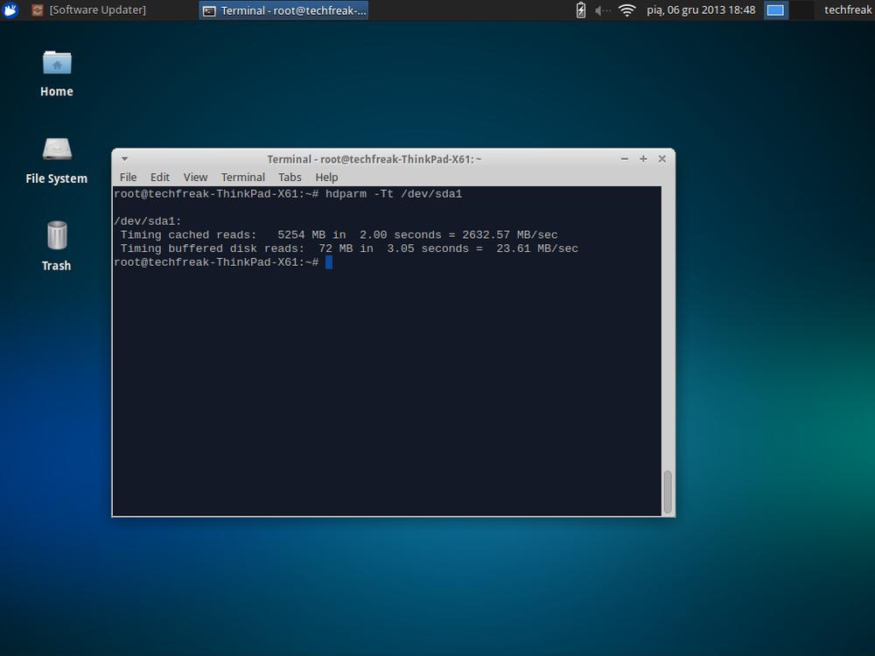875x656 pixels.
Task: Open the Tabs menu in Terminal
Action: point(290,178)
